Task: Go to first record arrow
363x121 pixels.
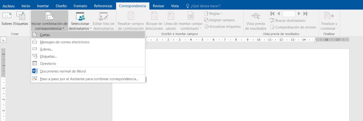Action: pos(272,14)
